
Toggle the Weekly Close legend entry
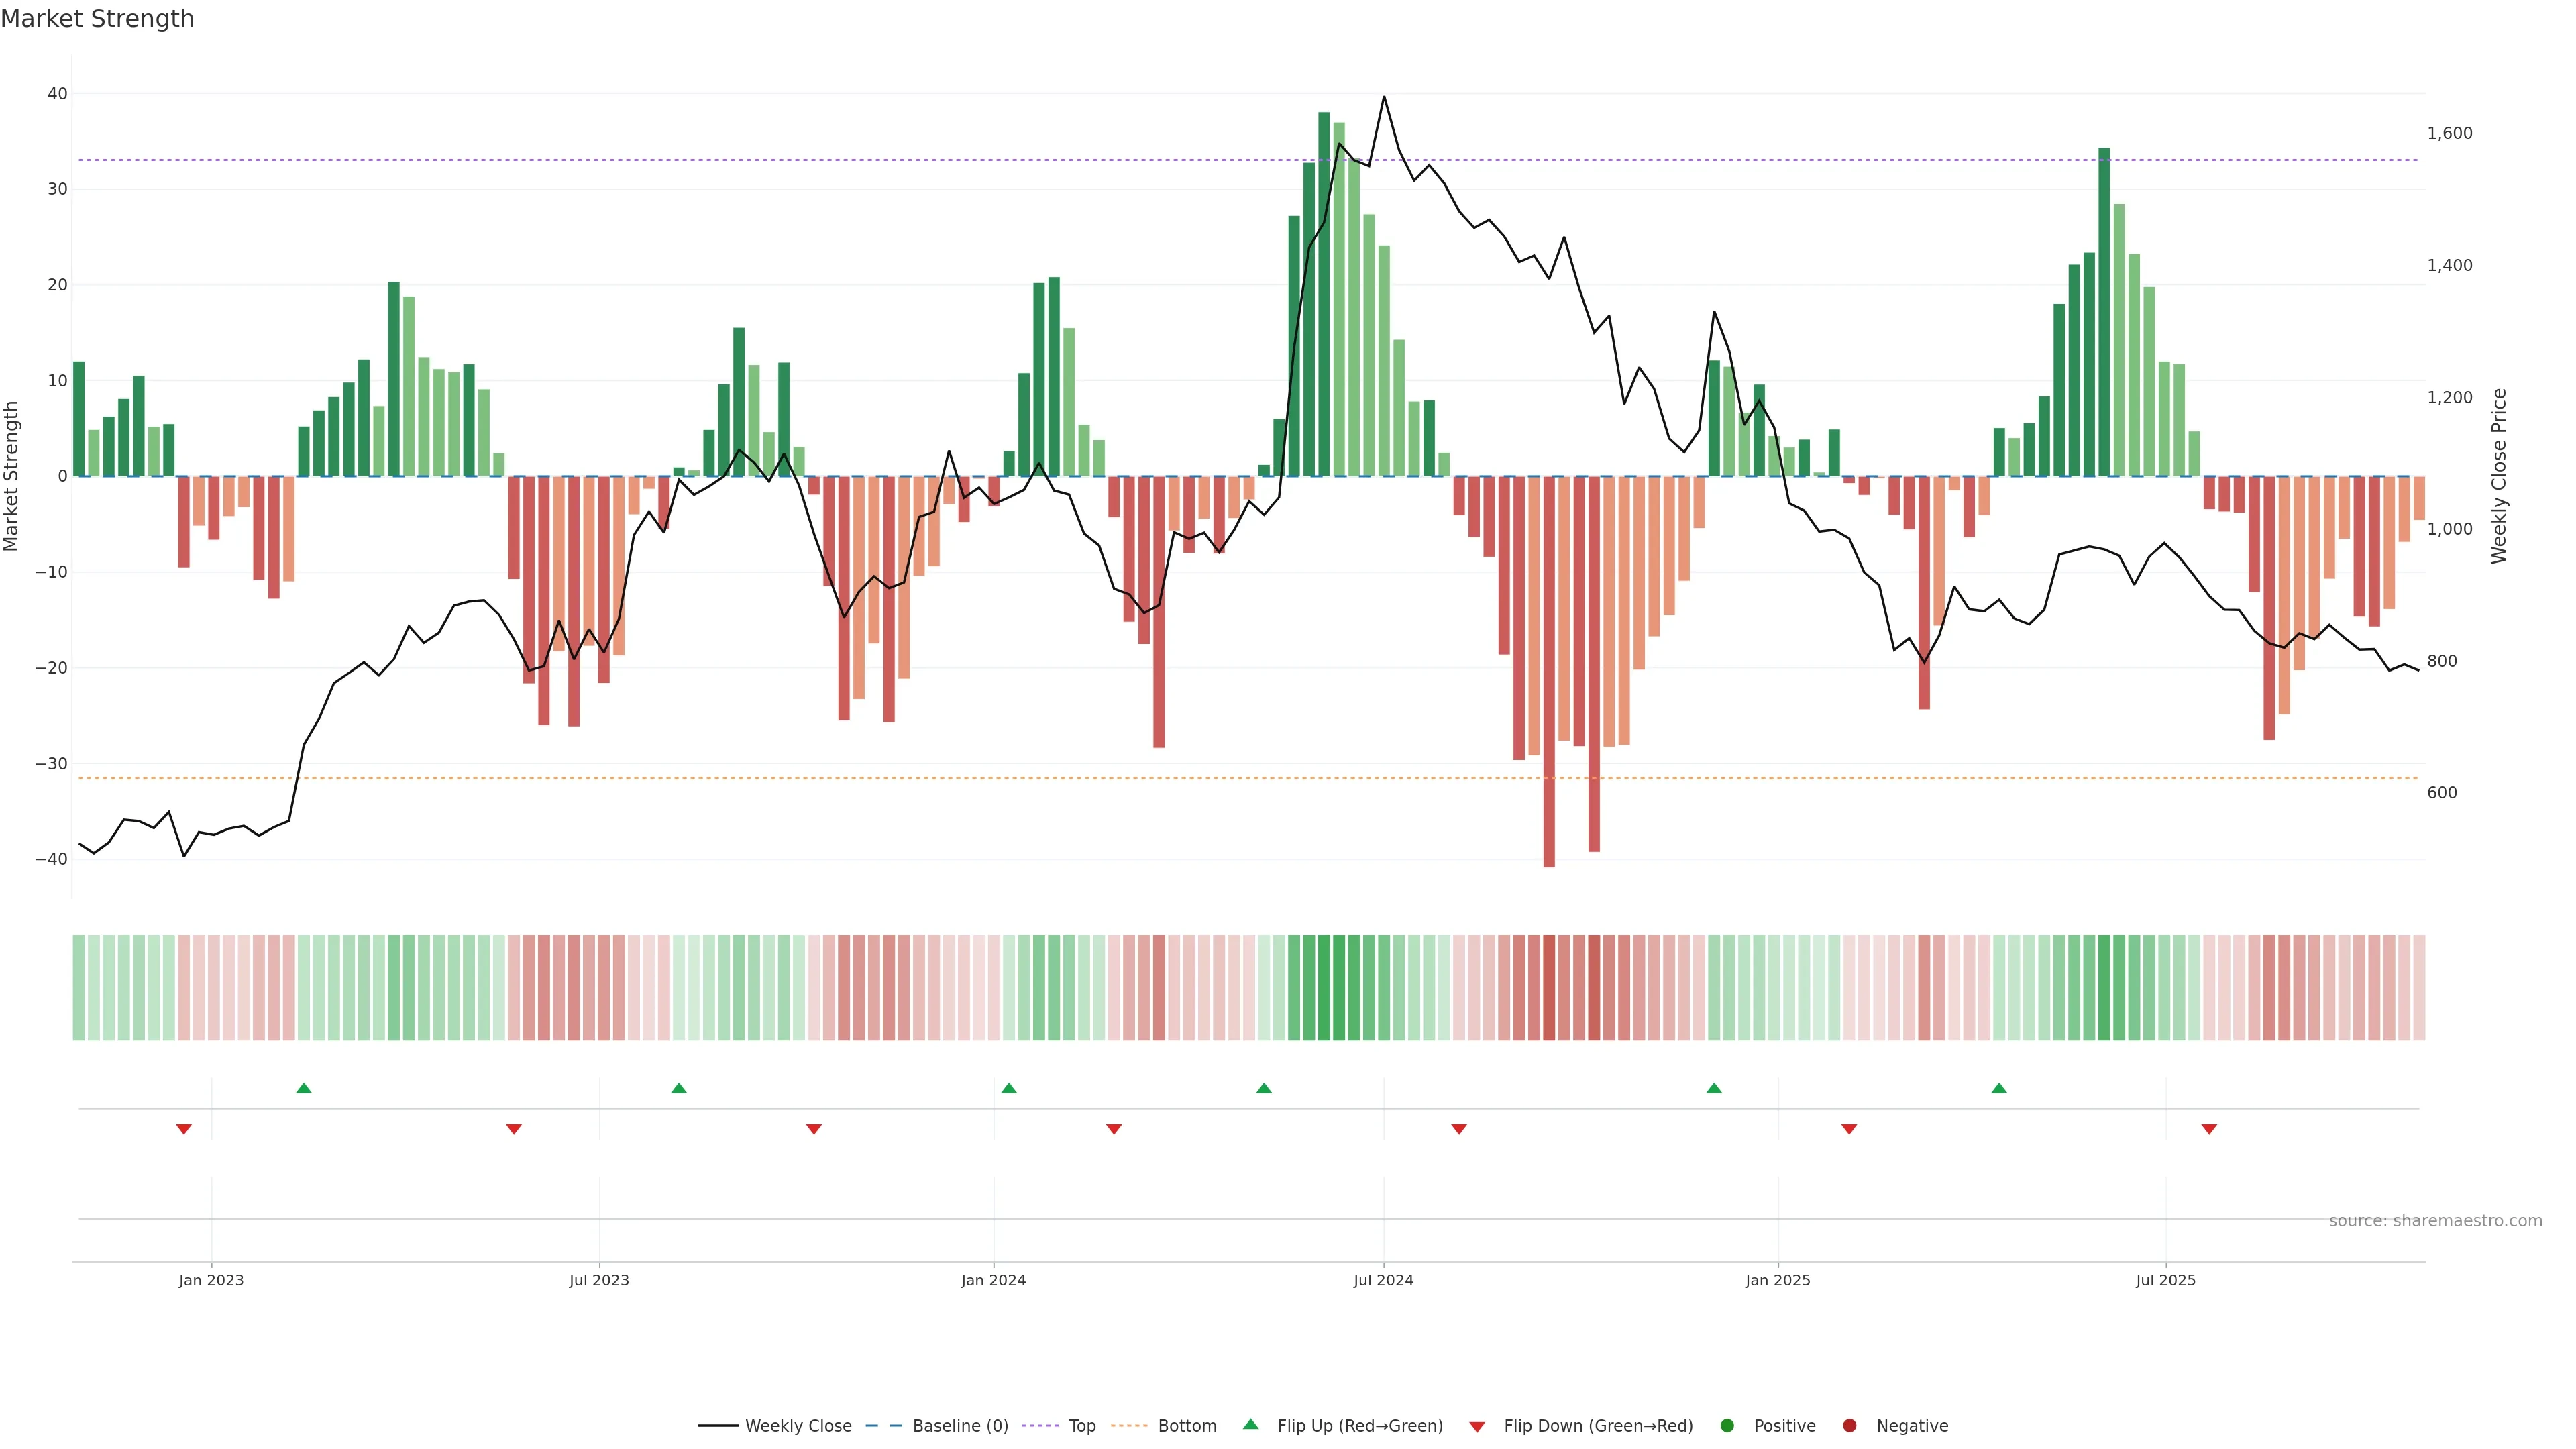797,1426
